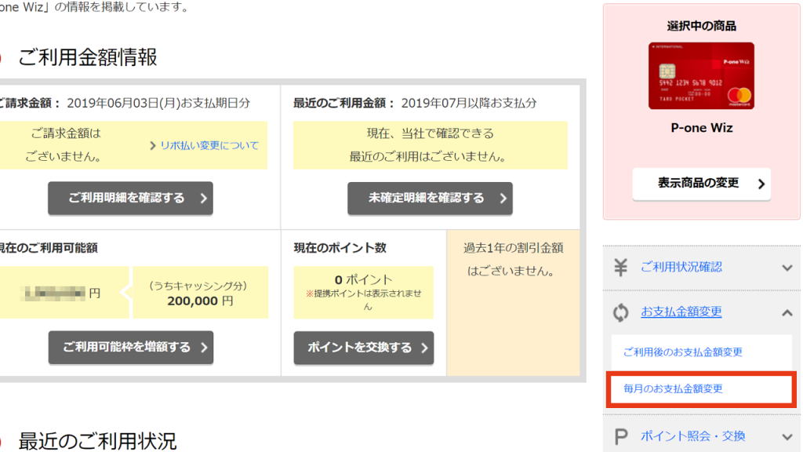Collapse the お支払金額変更 section chevron
Screen dimensions: 803x452
[787, 312]
